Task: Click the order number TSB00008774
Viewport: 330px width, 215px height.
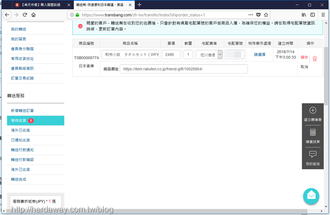Action: click(86, 58)
